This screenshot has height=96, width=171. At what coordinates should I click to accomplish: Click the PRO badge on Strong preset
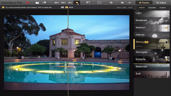(146, 42)
